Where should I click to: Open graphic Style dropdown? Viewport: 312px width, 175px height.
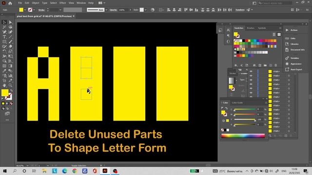pos(146,10)
